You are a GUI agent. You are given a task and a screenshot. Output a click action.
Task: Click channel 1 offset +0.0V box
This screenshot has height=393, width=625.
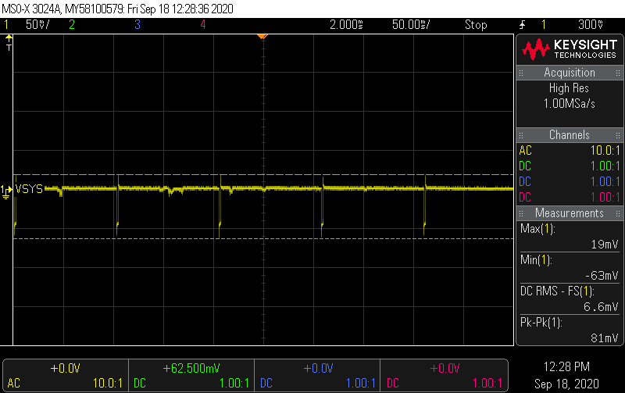[66, 376]
